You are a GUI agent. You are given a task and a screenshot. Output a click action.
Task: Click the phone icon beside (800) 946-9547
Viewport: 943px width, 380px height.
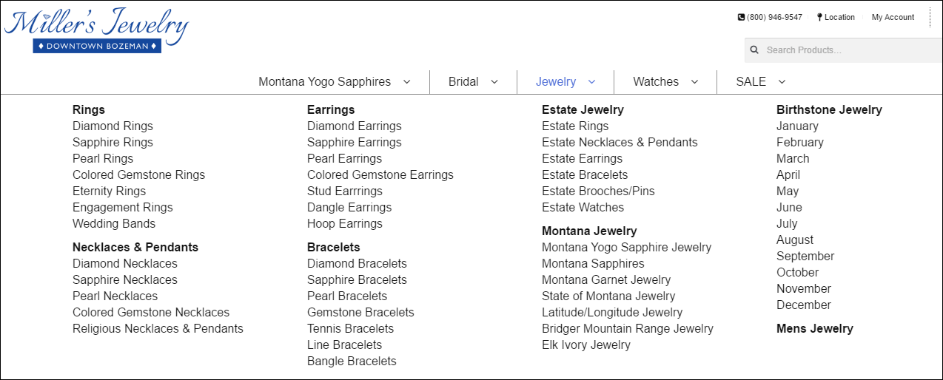point(741,17)
